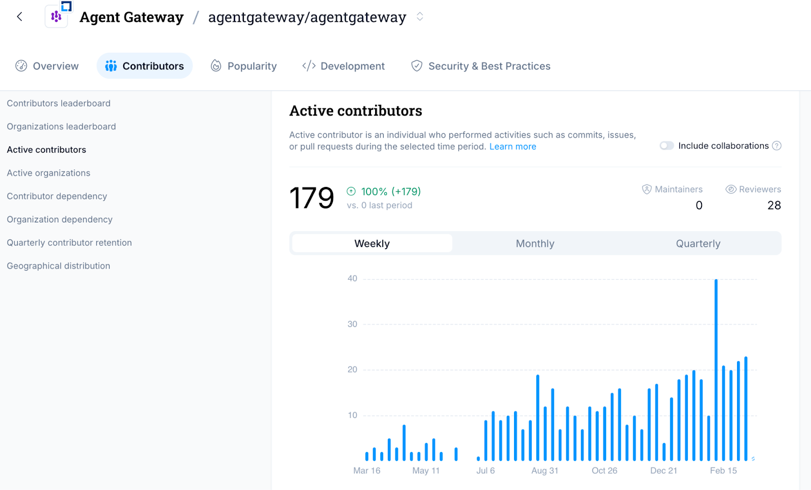The width and height of the screenshot is (811, 490).
Task: Switch to the Popularity tab
Action: tap(244, 66)
